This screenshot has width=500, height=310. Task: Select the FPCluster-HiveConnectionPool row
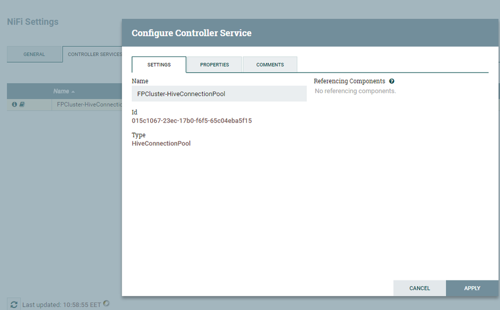coord(89,104)
